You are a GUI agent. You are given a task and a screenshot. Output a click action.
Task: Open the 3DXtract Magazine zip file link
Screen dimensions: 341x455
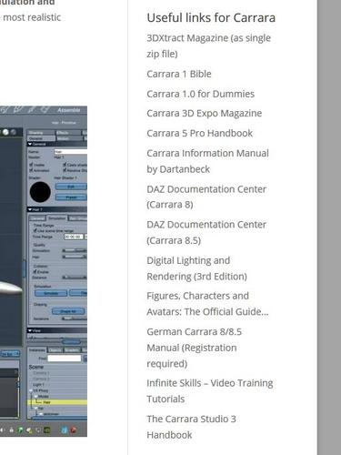pos(208,45)
